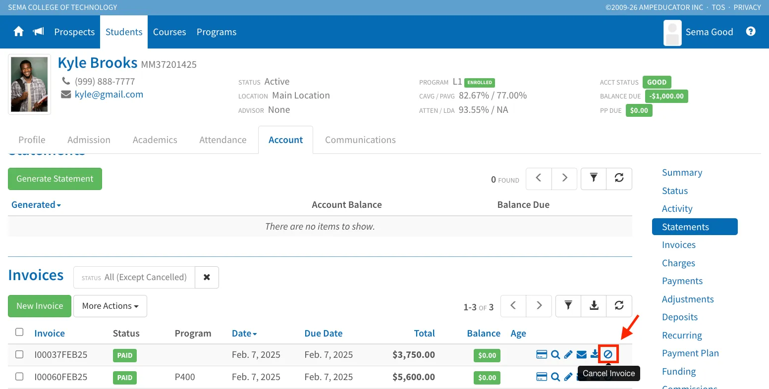769x389 pixels.
Task: Edit invoice I00060FEB25 with pencil icon
Action: 568,377
